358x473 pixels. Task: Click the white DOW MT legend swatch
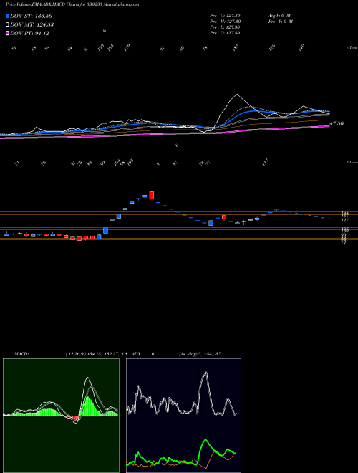click(x=7, y=24)
